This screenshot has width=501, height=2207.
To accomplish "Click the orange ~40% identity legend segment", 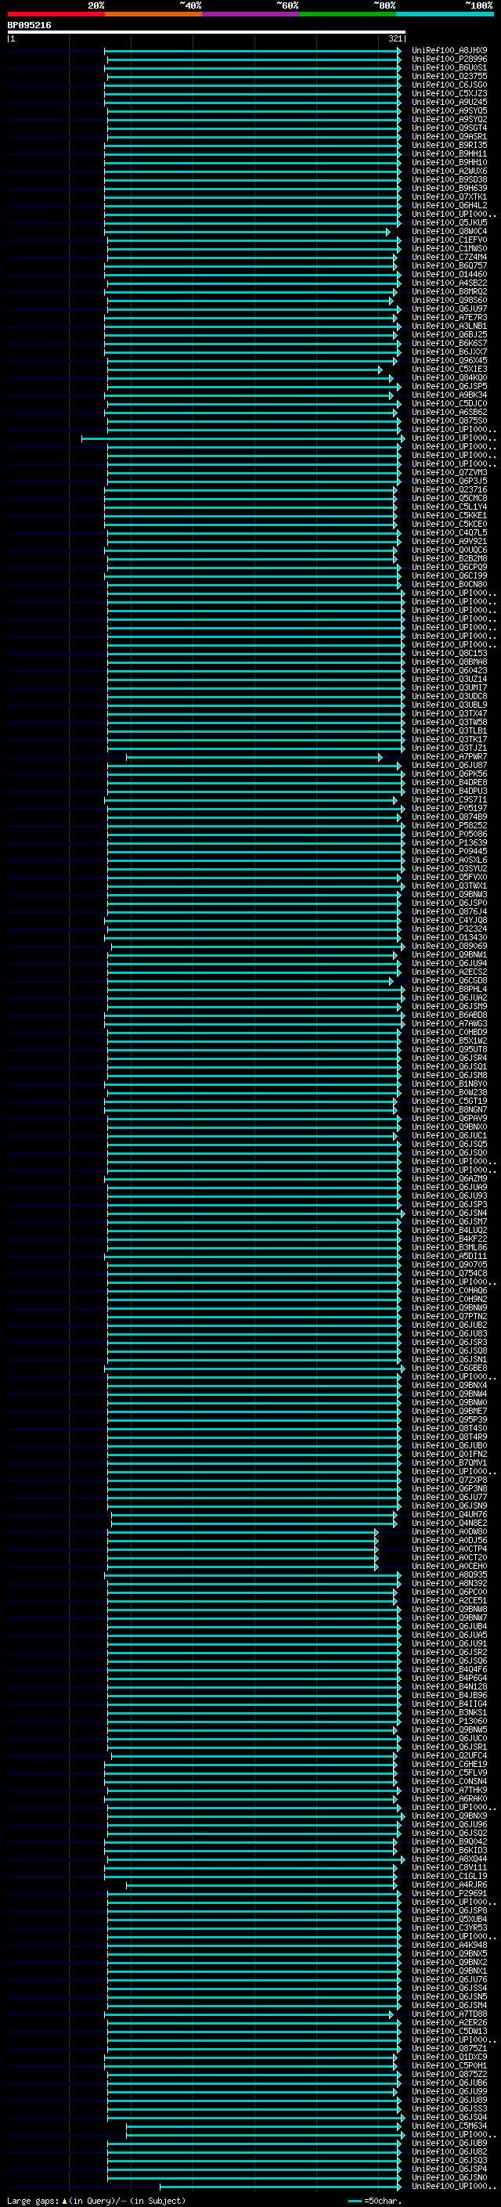I will coord(153,14).
